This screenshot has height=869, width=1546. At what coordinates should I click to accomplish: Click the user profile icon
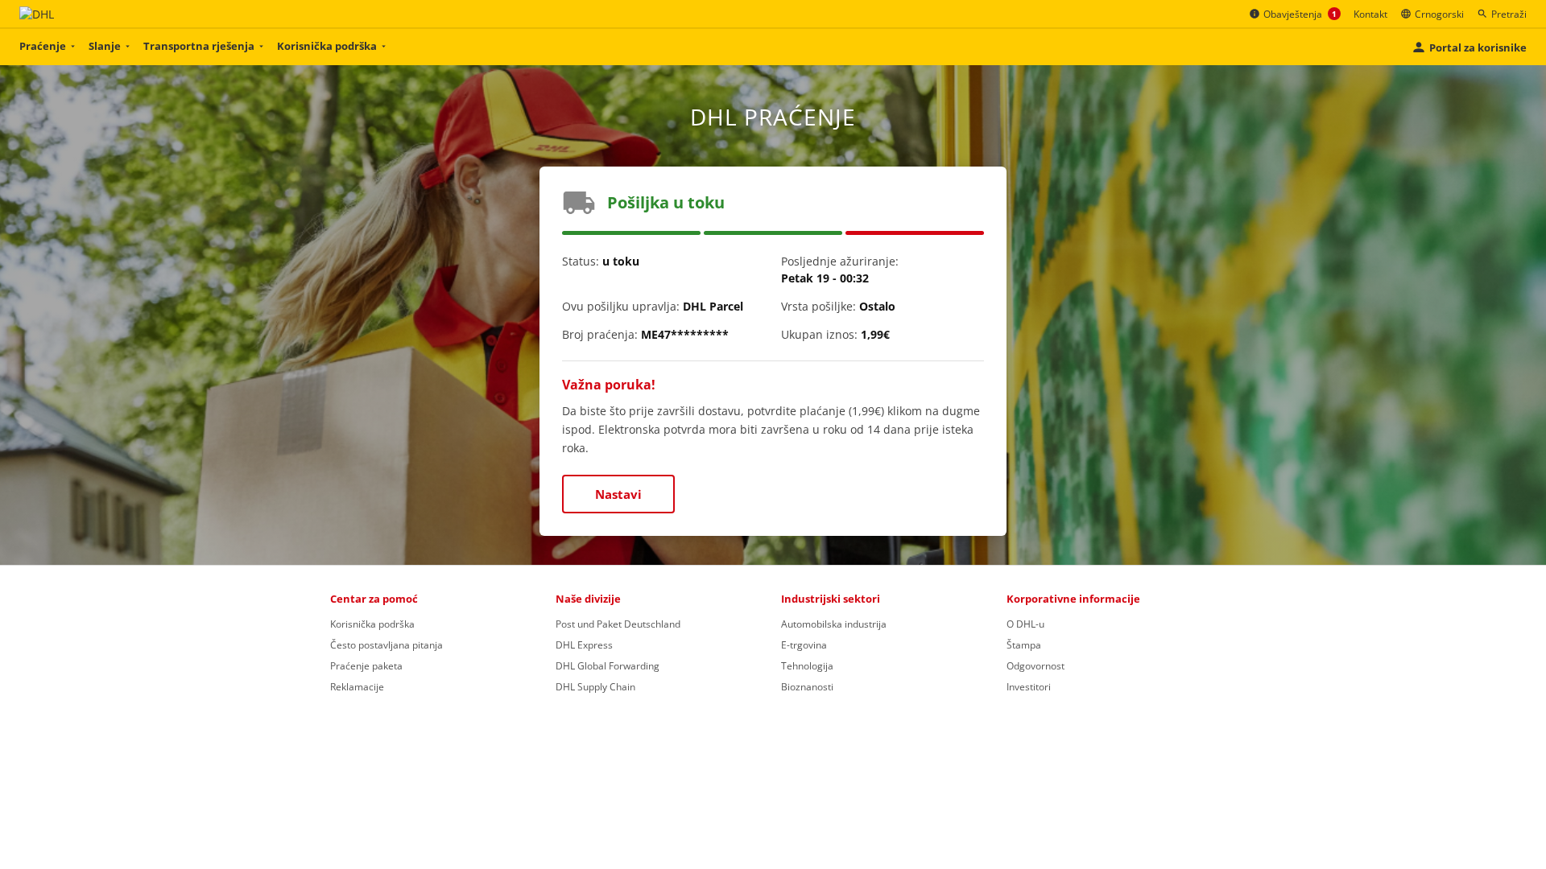[x=1419, y=47]
